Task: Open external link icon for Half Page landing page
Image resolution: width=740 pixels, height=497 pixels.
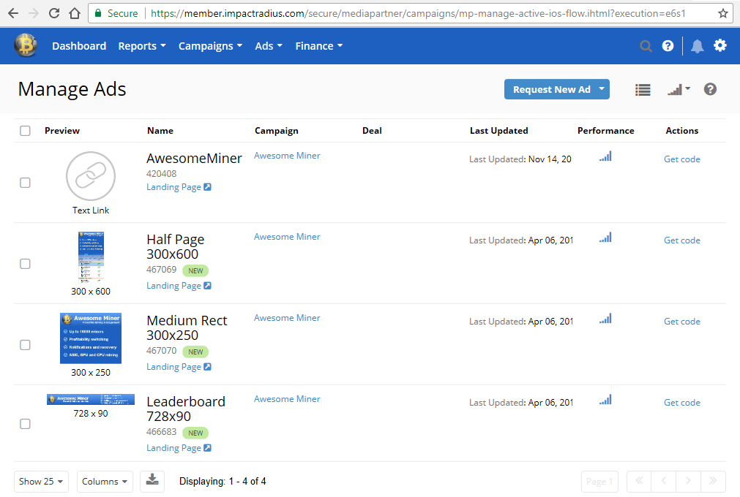Action: 207,286
